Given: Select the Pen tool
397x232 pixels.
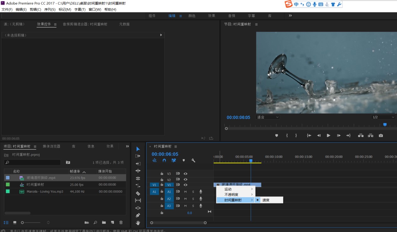Looking at the screenshot, I should click(138, 215).
